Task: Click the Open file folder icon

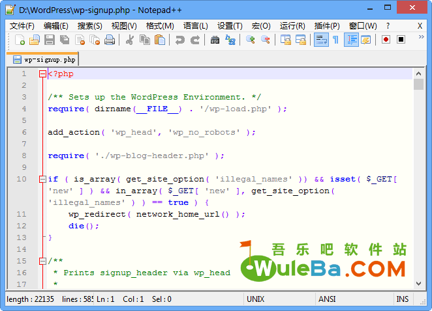Action: tap(35, 40)
